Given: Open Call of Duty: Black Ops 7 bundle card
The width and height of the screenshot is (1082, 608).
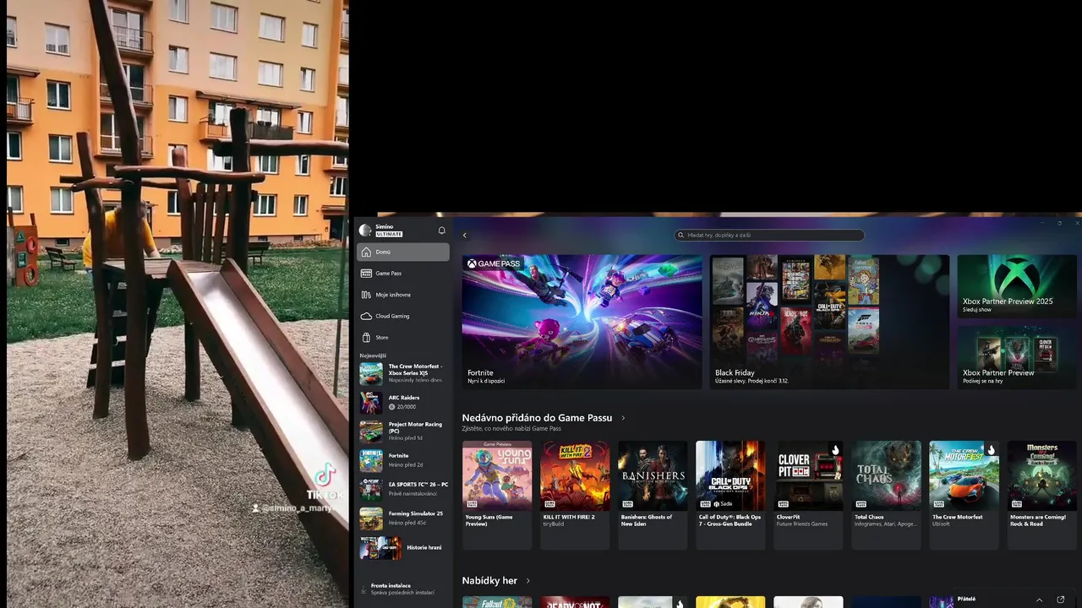Looking at the screenshot, I should [x=730, y=495].
